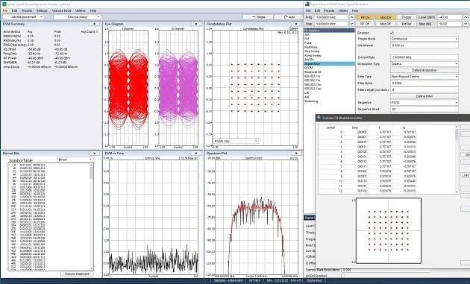Click the Spike app icon in title bar

pos(5,4)
